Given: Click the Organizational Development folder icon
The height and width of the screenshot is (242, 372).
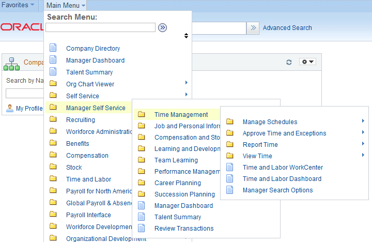Looking at the screenshot, I should [x=53, y=237].
